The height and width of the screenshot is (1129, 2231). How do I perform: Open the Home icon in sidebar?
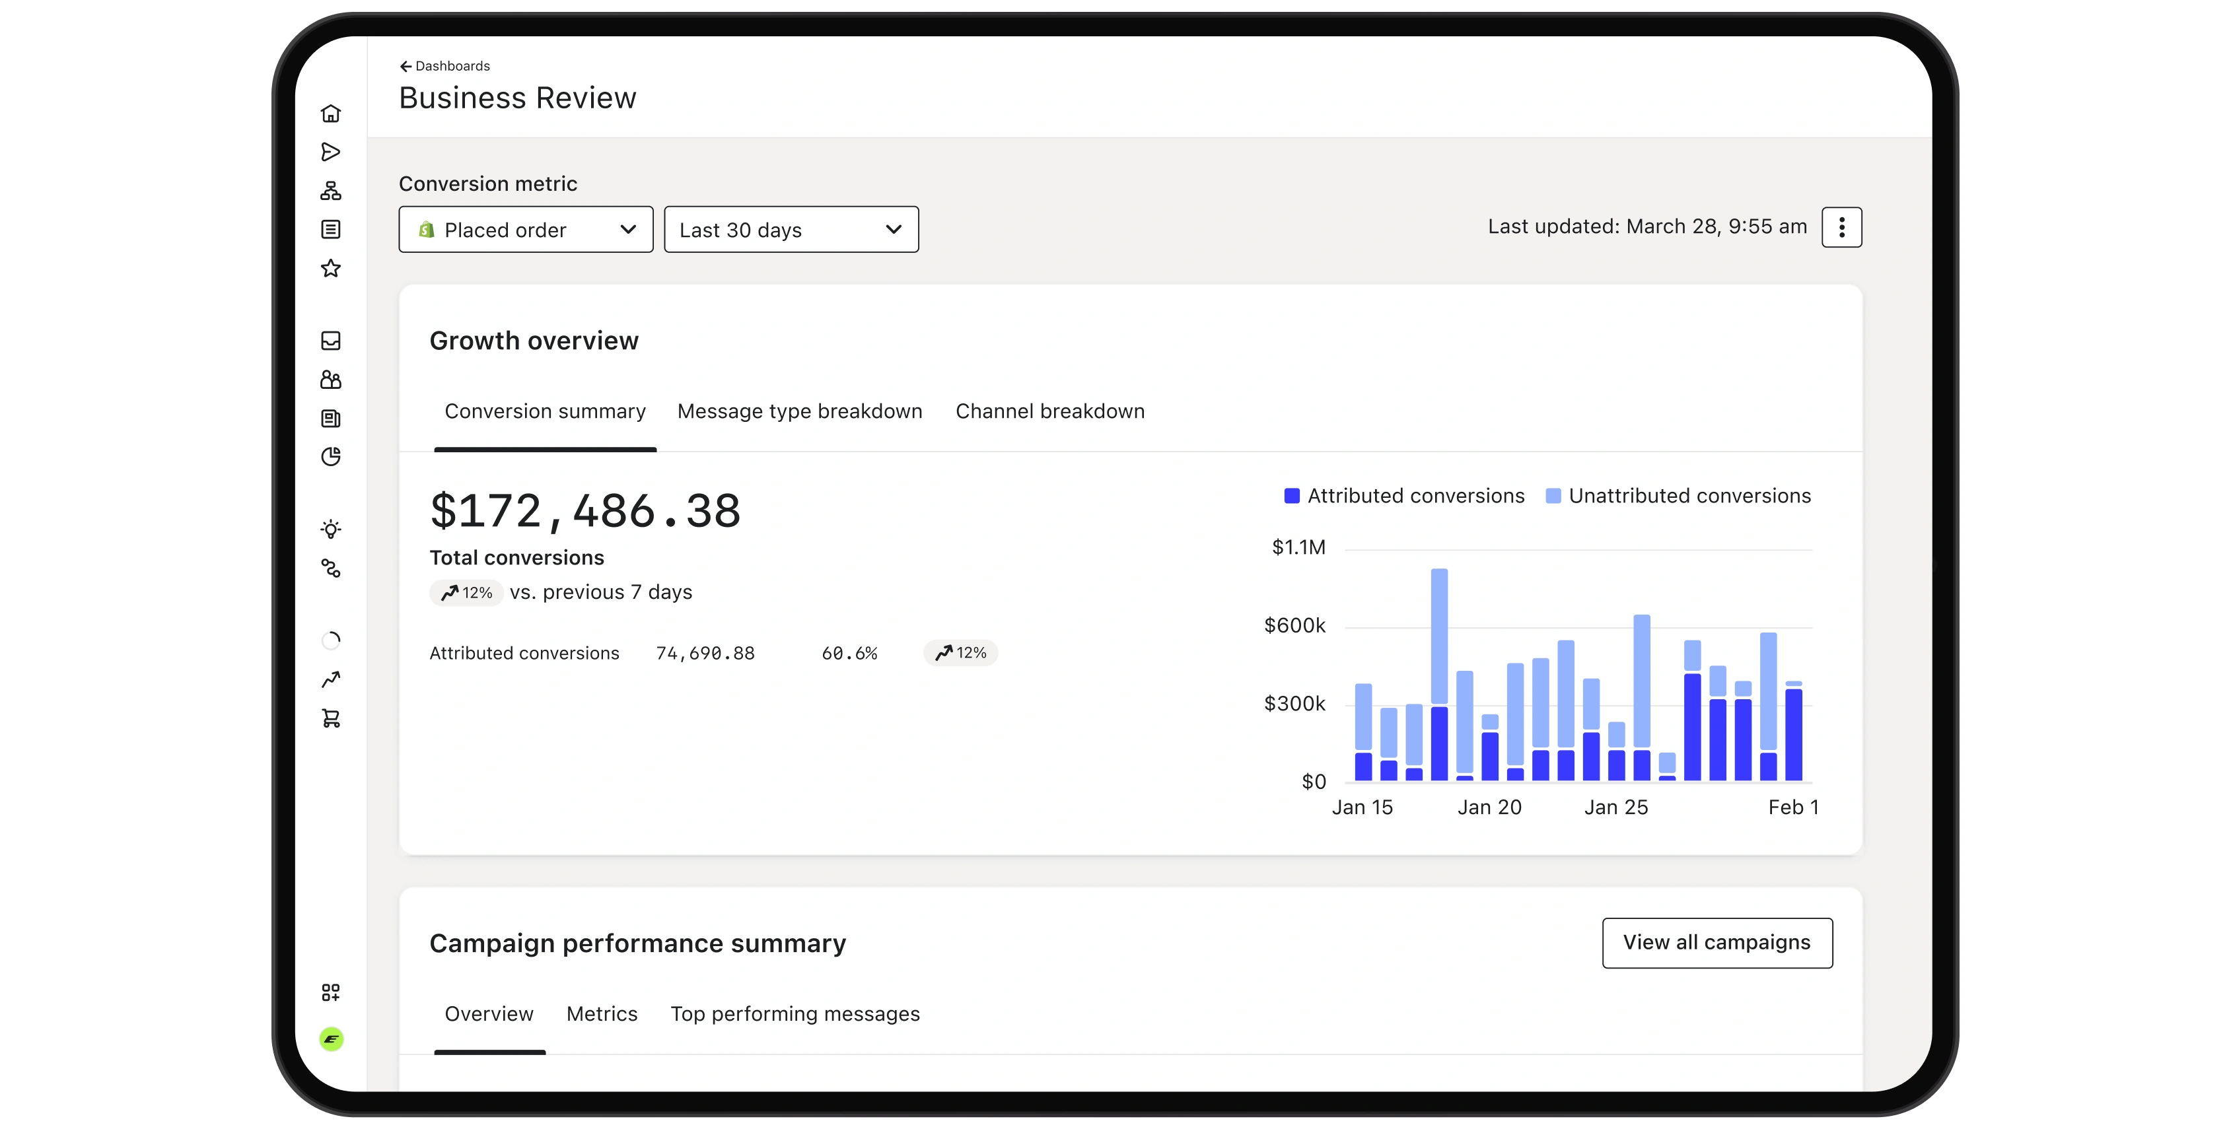pos(330,114)
